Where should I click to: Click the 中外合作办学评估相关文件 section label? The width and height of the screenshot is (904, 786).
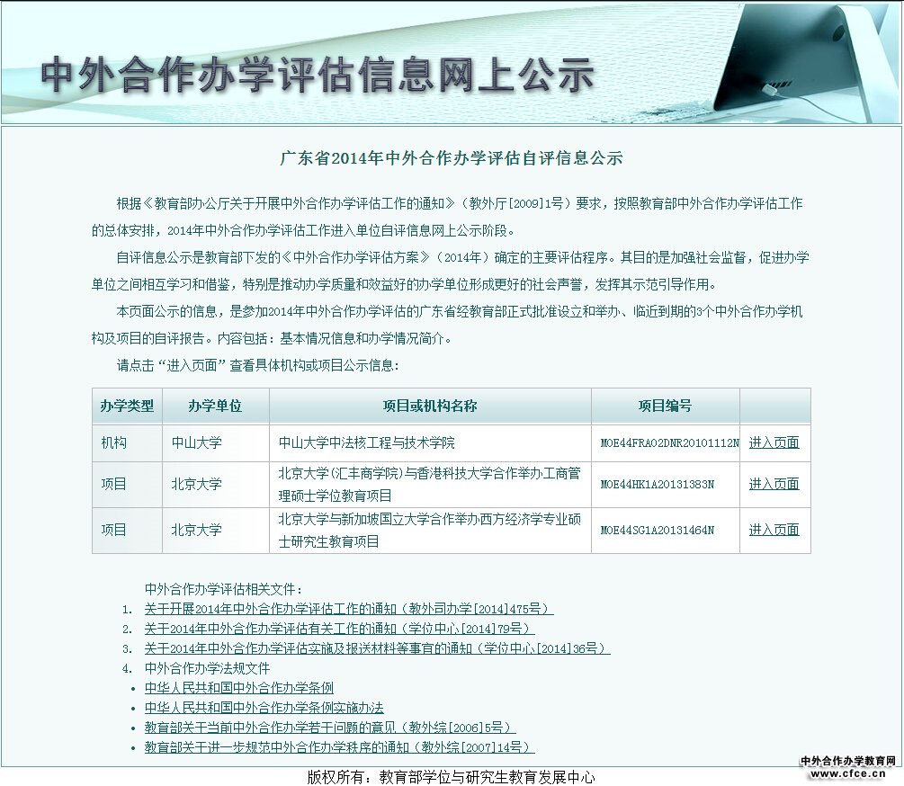click(223, 589)
